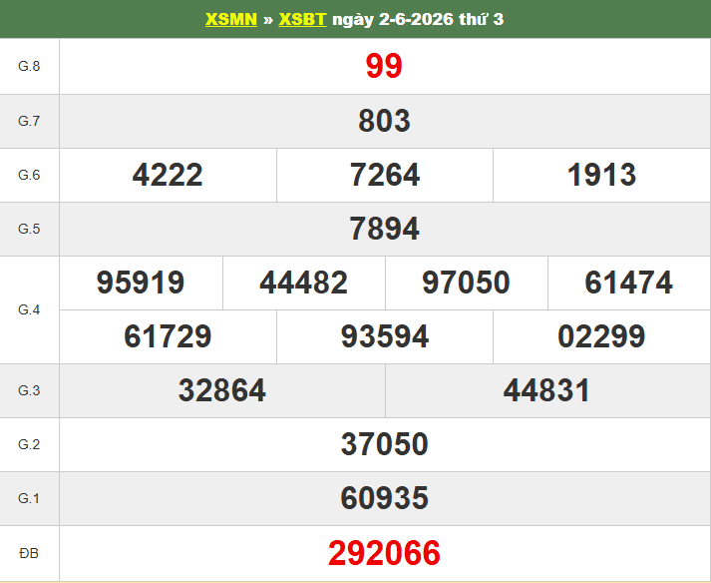Screen dimensions: 711x583
Task: Click the G.1 row label
Action: (x=29, y=498)
